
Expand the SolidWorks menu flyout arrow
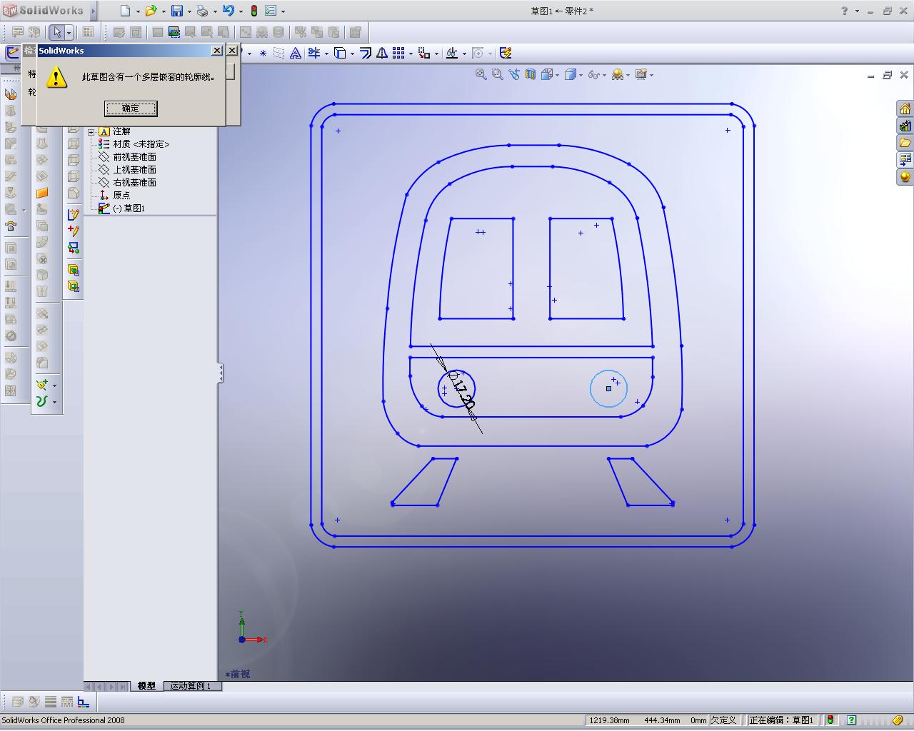coord(93,11)
